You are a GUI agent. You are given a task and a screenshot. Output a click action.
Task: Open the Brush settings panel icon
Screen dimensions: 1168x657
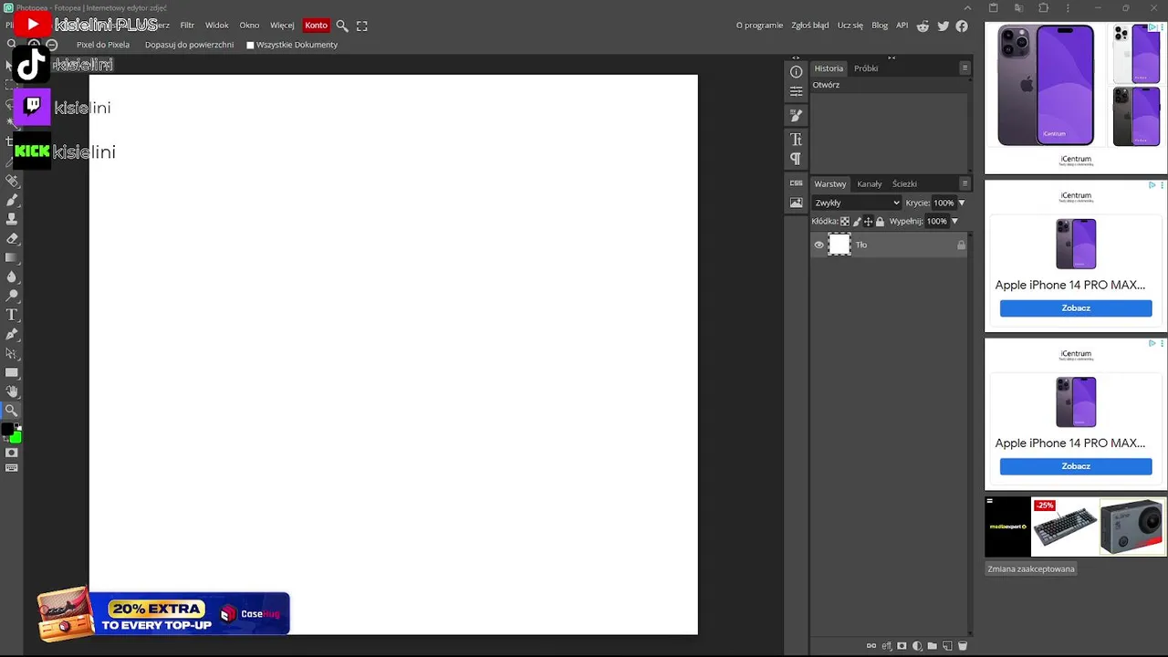[x=796, y=116]
